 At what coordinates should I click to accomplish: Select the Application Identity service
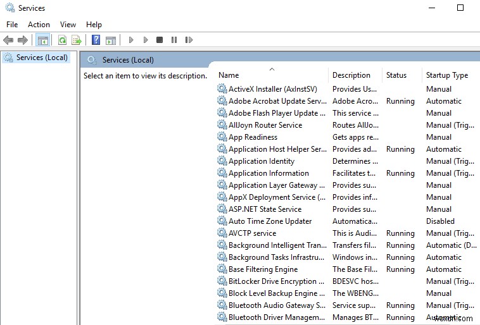point(348,161)
